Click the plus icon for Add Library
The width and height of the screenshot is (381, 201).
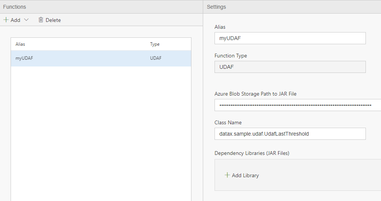click(x=227, y=175)
